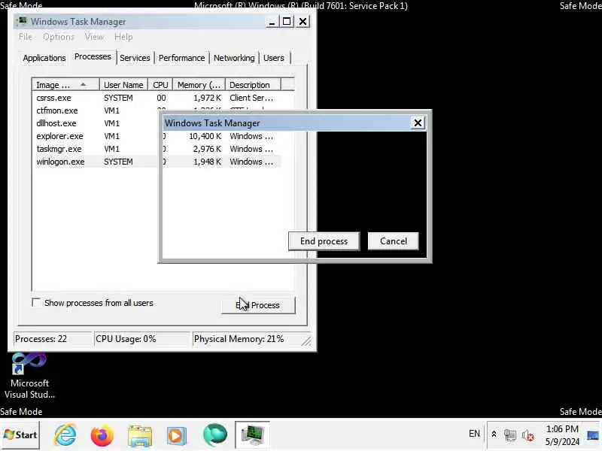Click the End Process button in main window

click(258, 305)
